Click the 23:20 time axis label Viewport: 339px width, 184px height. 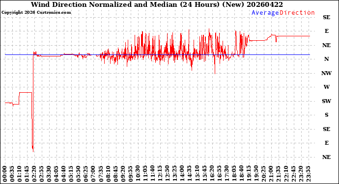coord(301,174)
